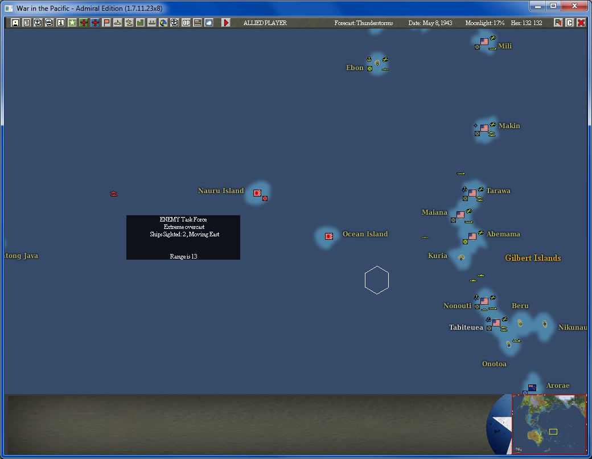This screenshot has width=592, height=459.
Task: Select the US flag base at Abemama
Action: pos(472,236)
